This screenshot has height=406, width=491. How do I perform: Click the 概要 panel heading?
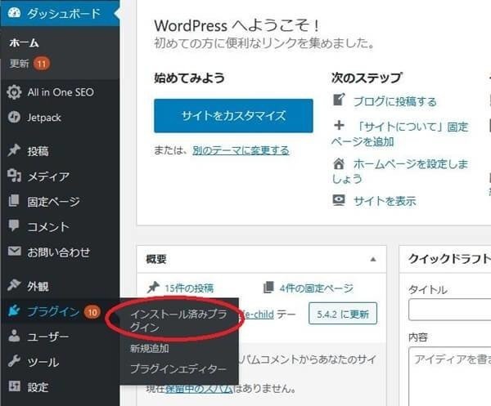[x=156, y=259]
